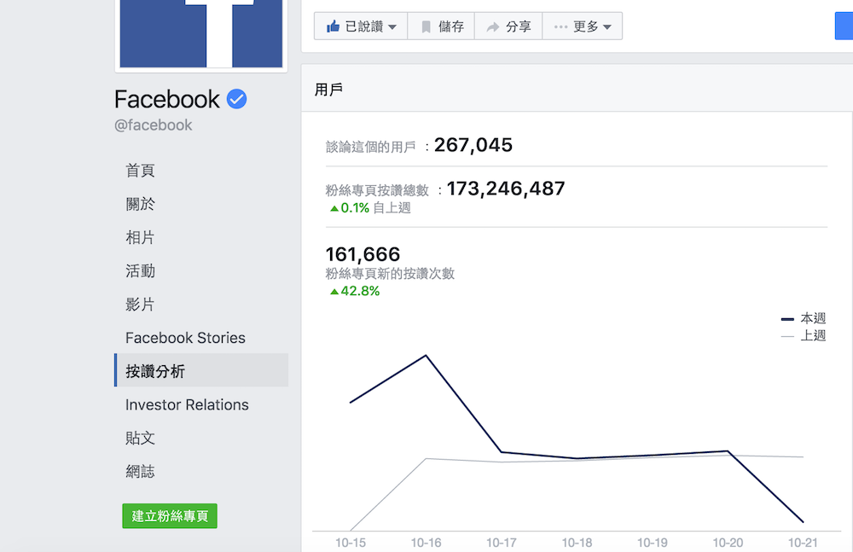The image size is (853, 552).
Task: Click the peak of this week's line at 10-16
Action: (x=426, y=356)
